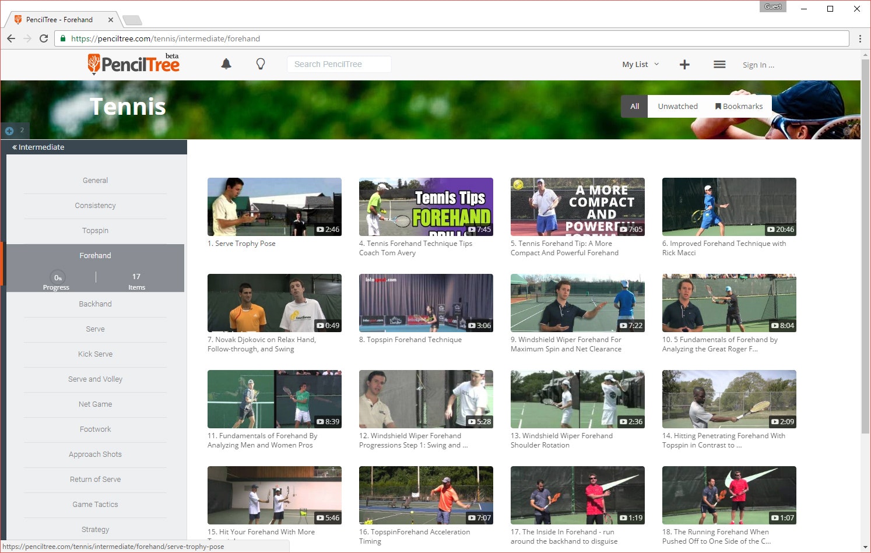
Task: Open the 7:07 Acceleration Timing thumbnail
Action: coord(426,495)
